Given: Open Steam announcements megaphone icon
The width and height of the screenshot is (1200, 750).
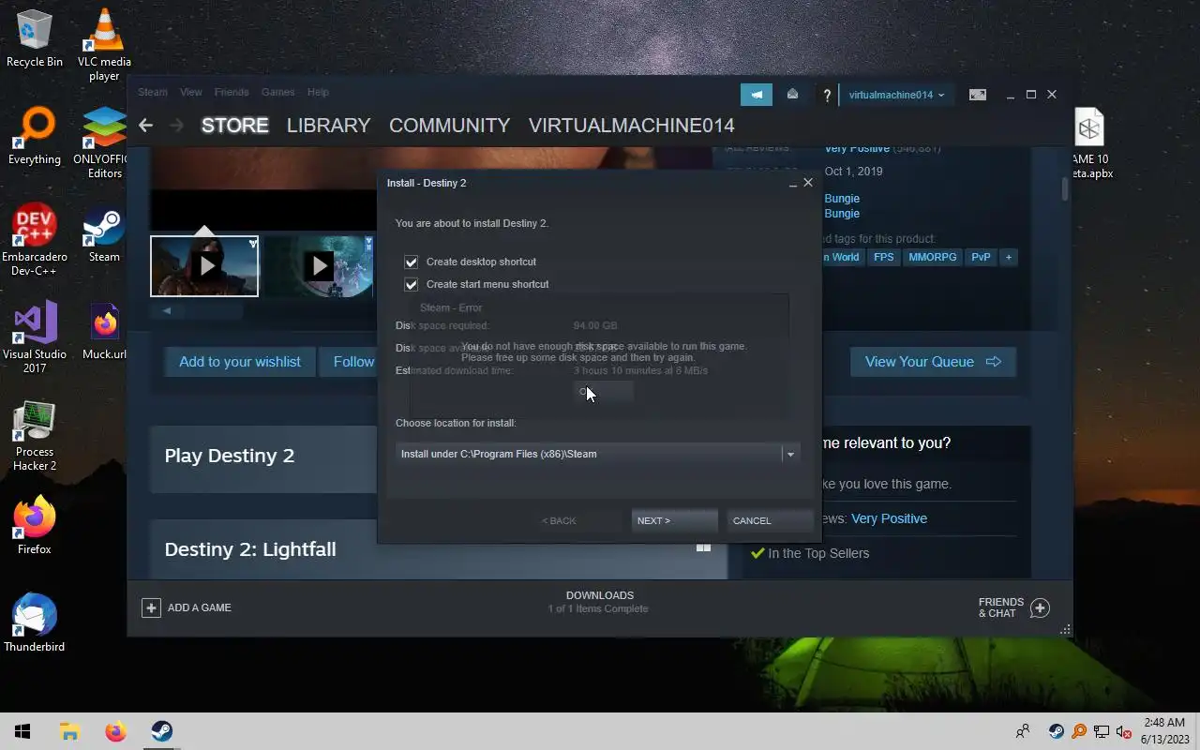Looking at the screenshot, I should coord(757,94).
